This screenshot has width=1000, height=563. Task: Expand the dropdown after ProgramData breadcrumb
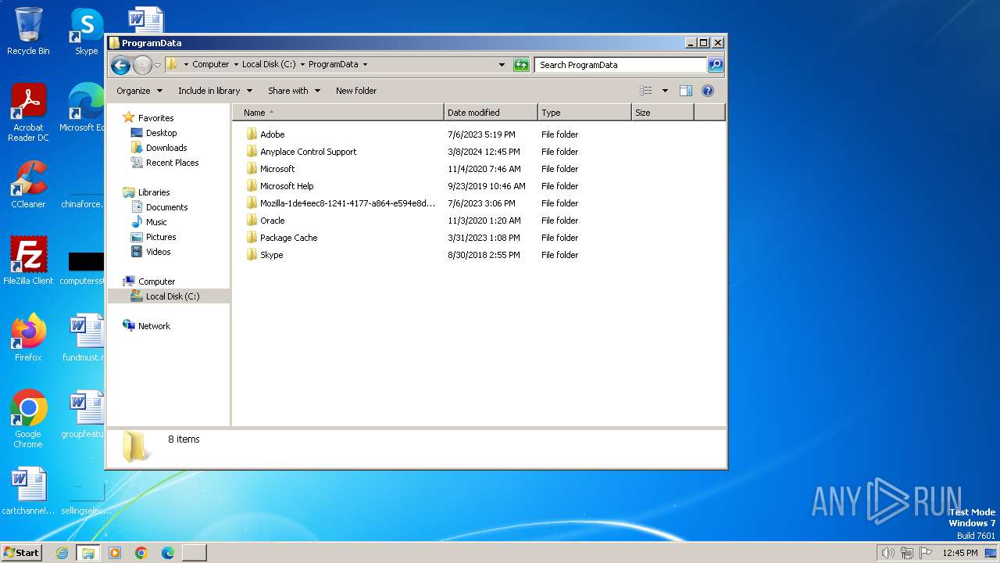pyautogui.click(x=365, y=65)
